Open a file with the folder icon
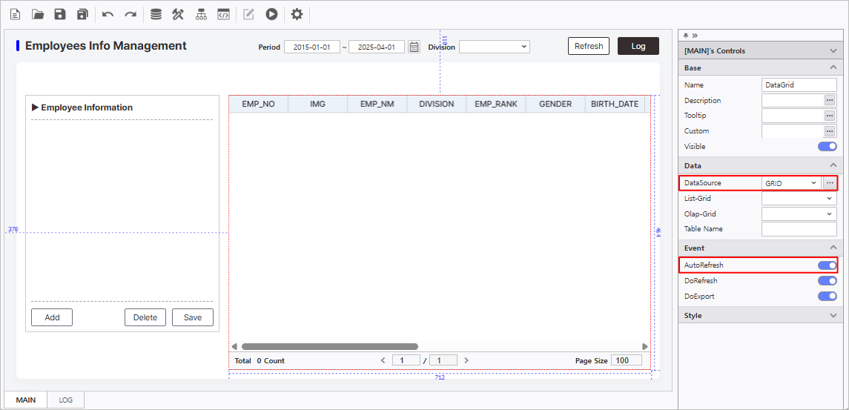 (38, 15)
